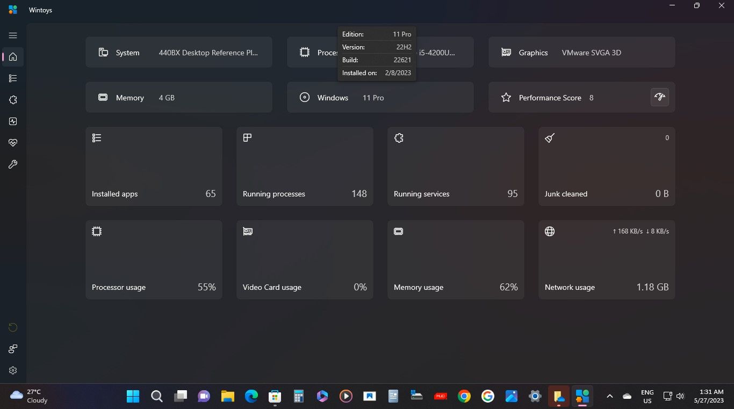
Task: Click the ENG US language indicator
Action: [647, 396]
